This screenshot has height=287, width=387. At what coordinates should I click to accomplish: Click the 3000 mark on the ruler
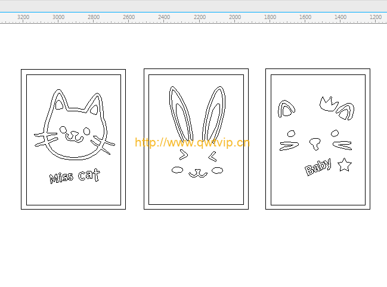point(58,17)
